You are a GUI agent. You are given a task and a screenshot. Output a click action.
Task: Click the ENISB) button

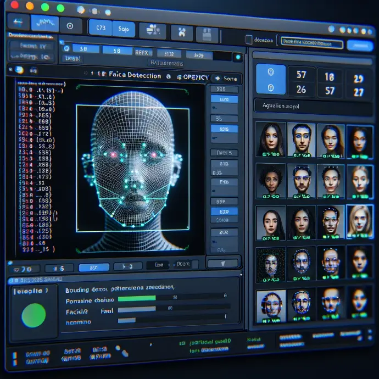pos(73,58)
